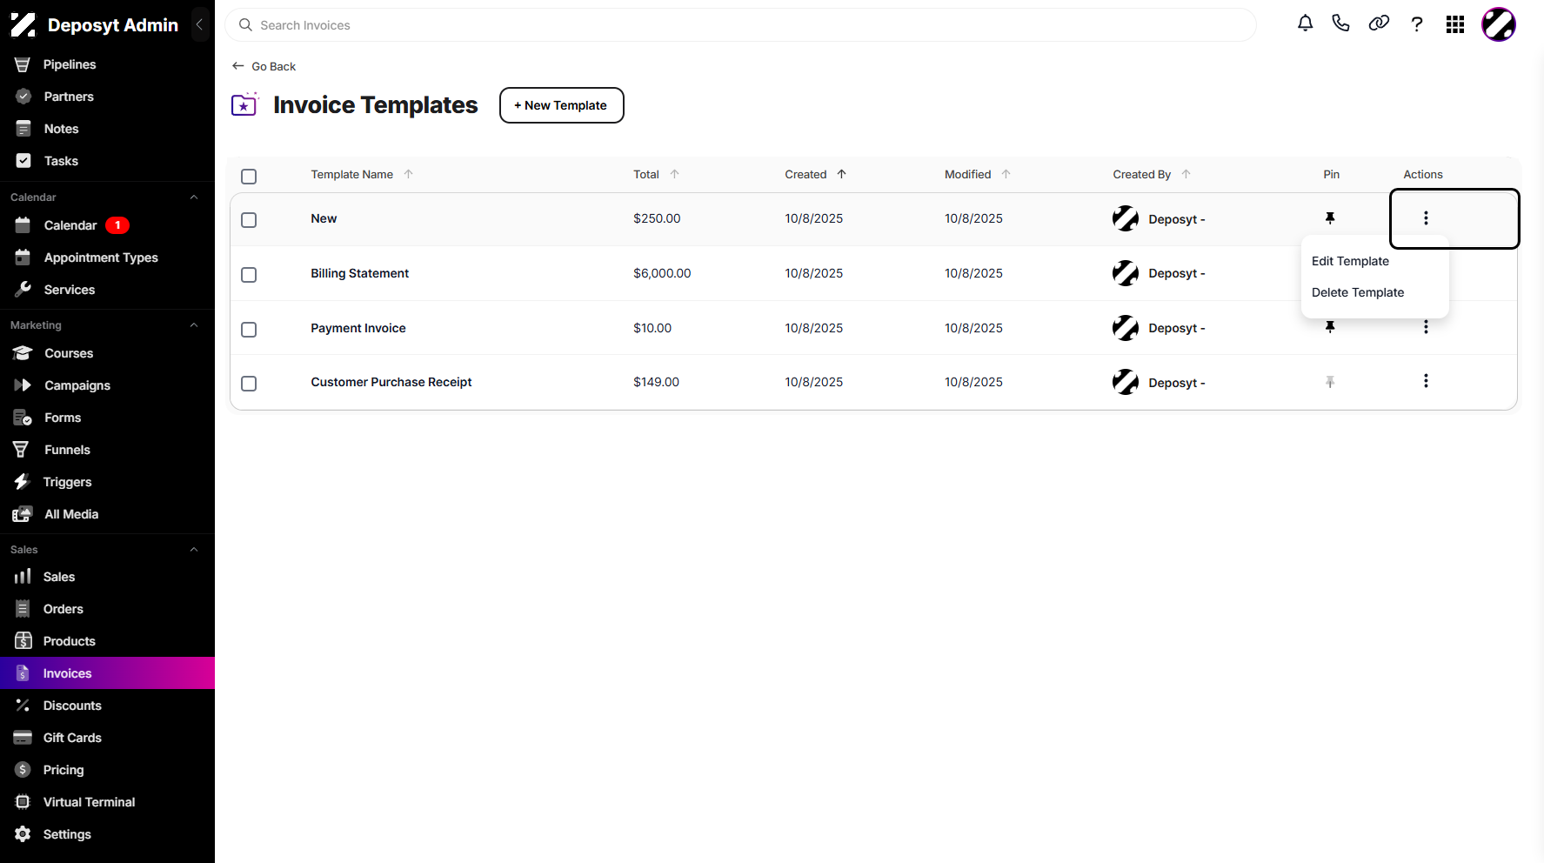This screenshot has width=1544, height=863.
Task: Sort templates by Total column
Action: coord(656,174)
